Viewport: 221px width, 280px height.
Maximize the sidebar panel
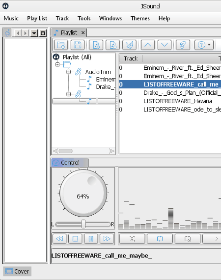pos(43,33)
